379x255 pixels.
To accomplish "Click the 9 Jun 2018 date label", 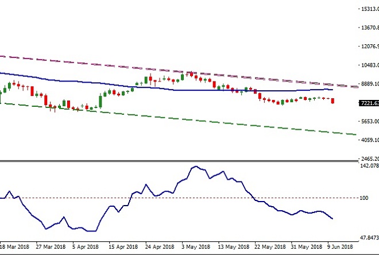I will point(341,247).
